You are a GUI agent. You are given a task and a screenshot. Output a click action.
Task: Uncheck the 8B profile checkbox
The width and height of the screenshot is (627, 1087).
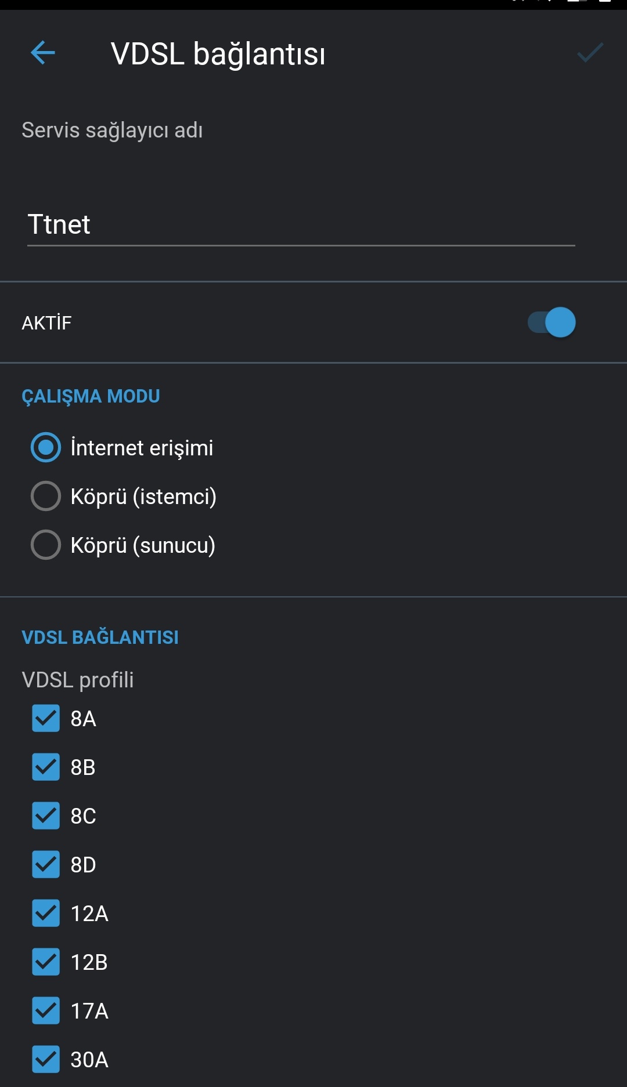pyautogui.click(x=46, y=767)
